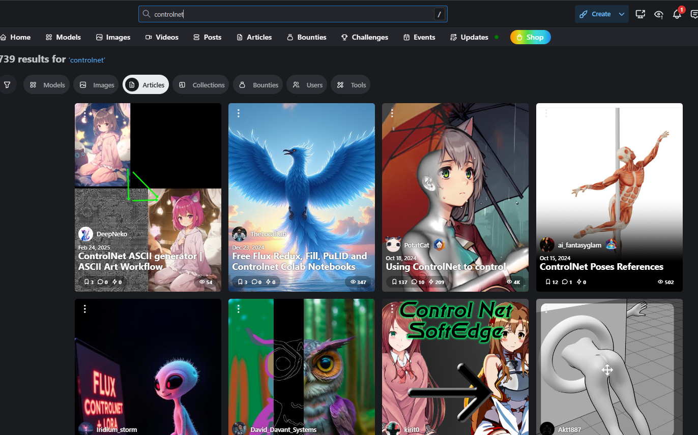Open three-dot menu on Iridium_storm card

[x=84, y=308]
